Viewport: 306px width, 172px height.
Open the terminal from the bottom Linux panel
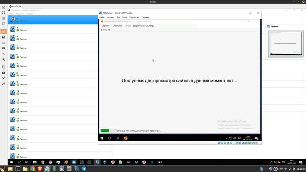coord(18,169)
